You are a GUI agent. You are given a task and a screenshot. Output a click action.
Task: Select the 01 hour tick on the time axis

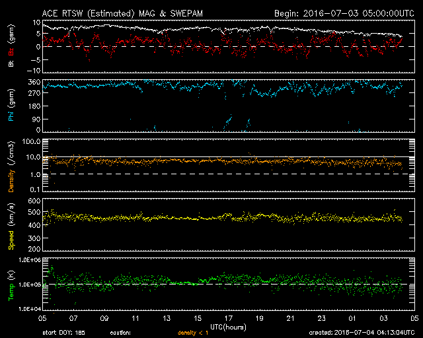click(x=352, y=318)
